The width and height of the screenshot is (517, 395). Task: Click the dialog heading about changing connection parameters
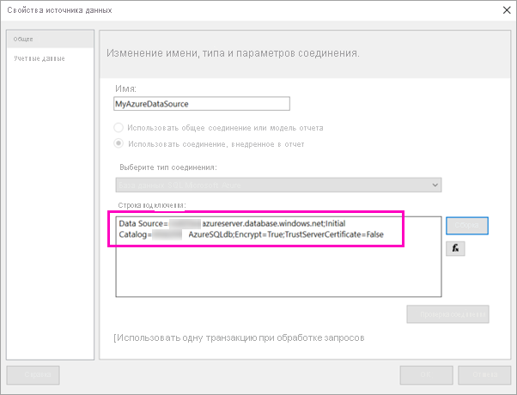point(233,53)
